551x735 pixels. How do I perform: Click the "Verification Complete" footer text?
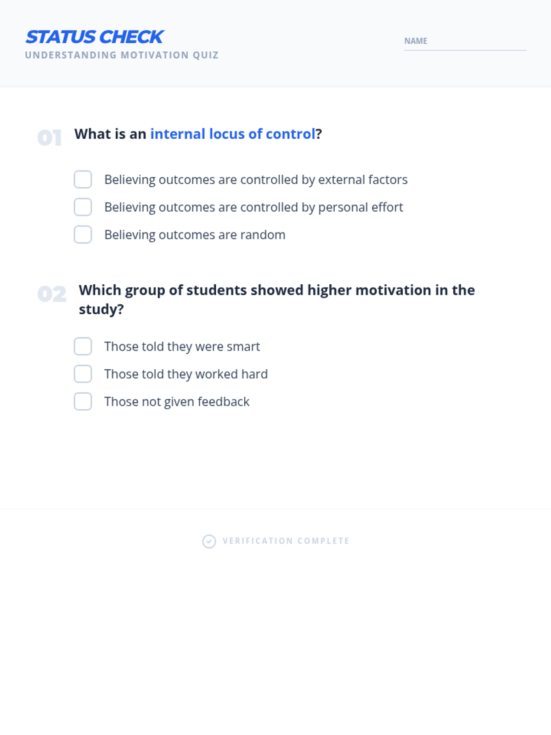286,541
